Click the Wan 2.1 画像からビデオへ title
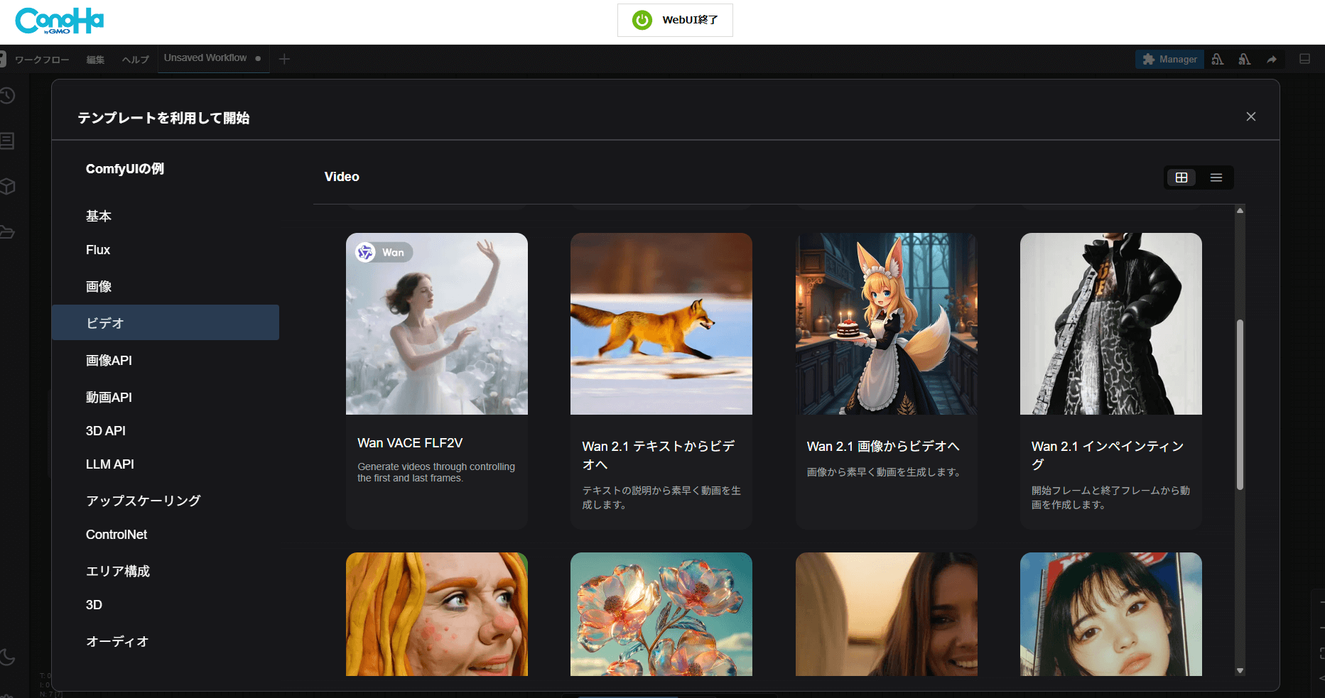This screenshot has height=698, width=1325. 883,447
